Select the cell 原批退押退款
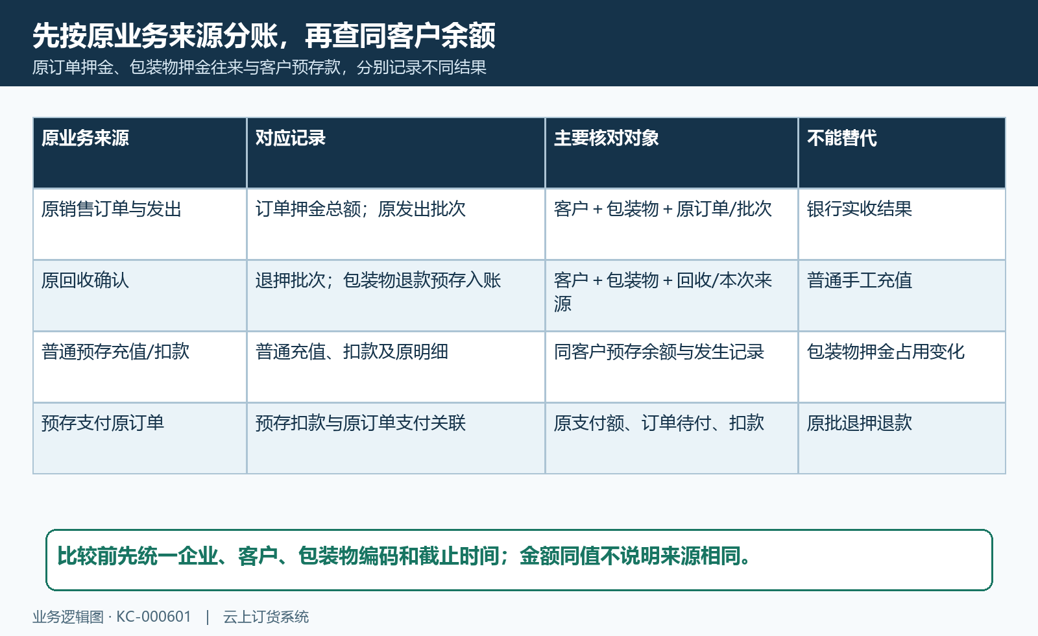This screenshot has width=1038, height=636. 902,438
